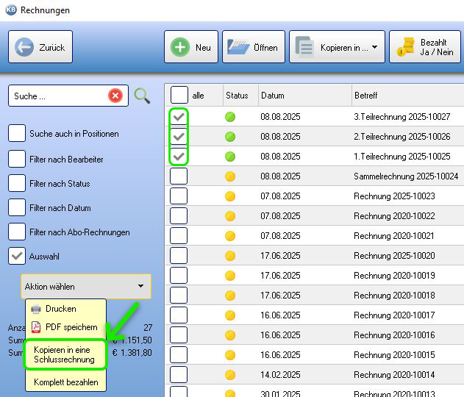Toggle paid status via Bezahlt Ja / Nein
The image size is (464, 397).
(x=425, y=47)
